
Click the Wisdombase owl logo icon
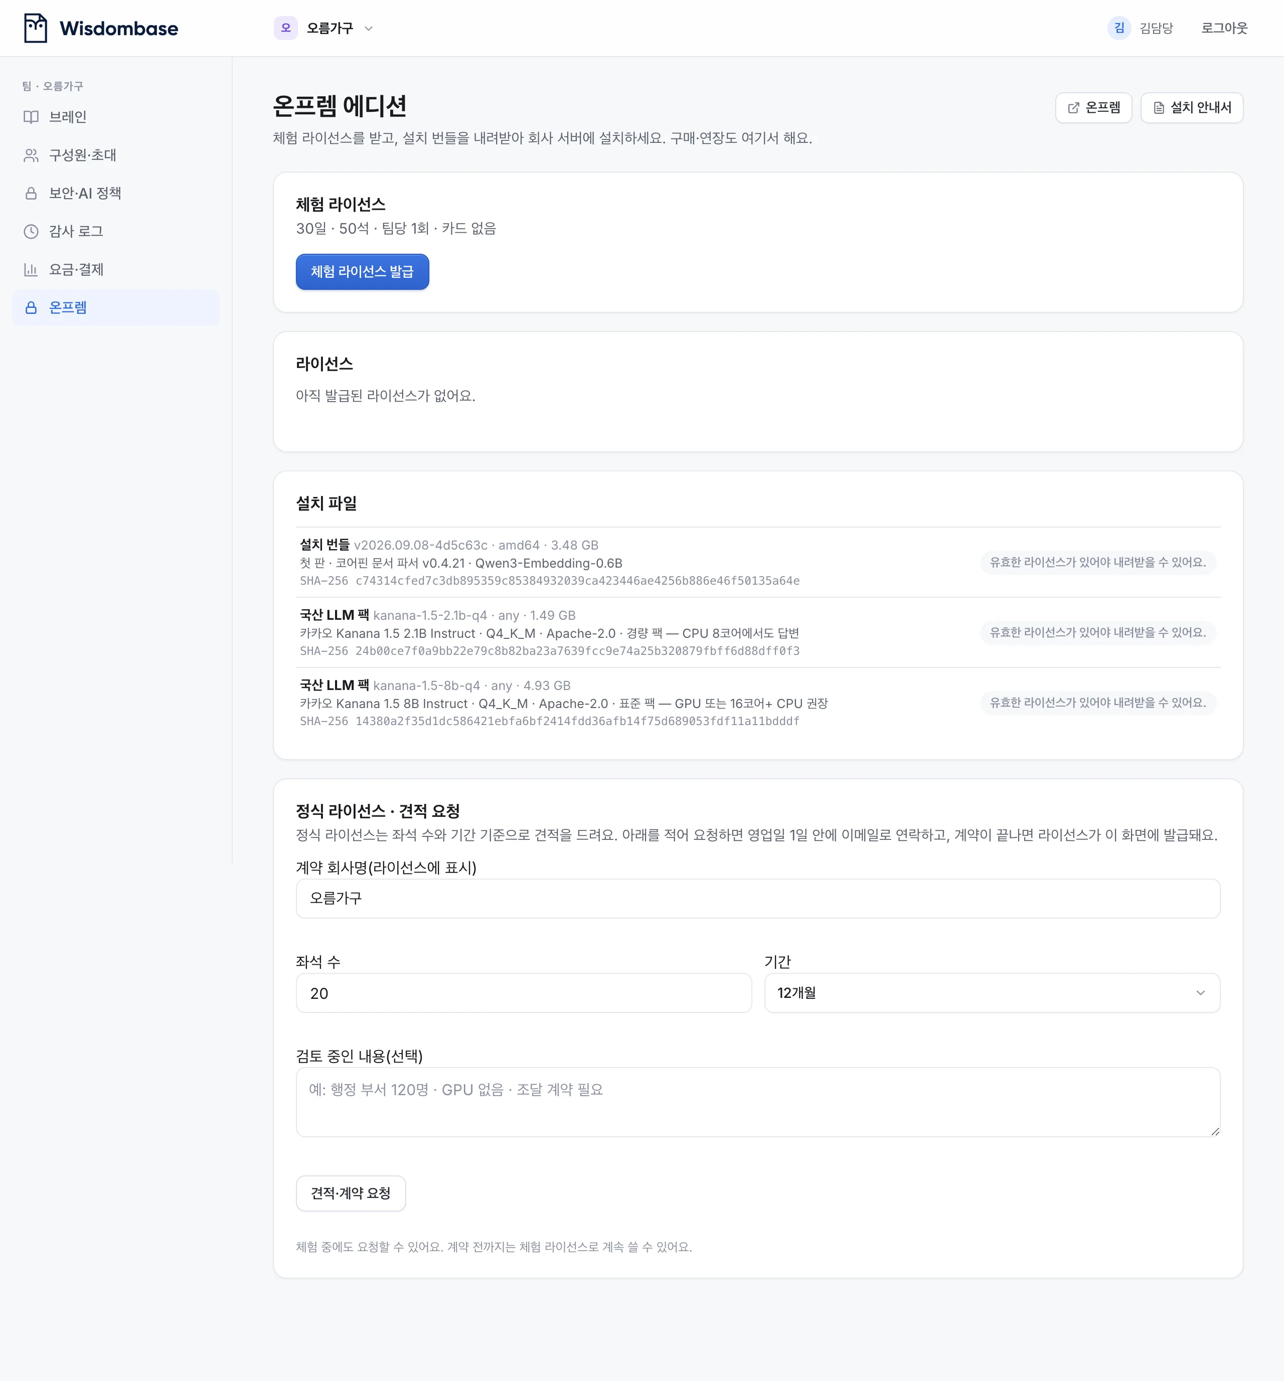(36, 29)
